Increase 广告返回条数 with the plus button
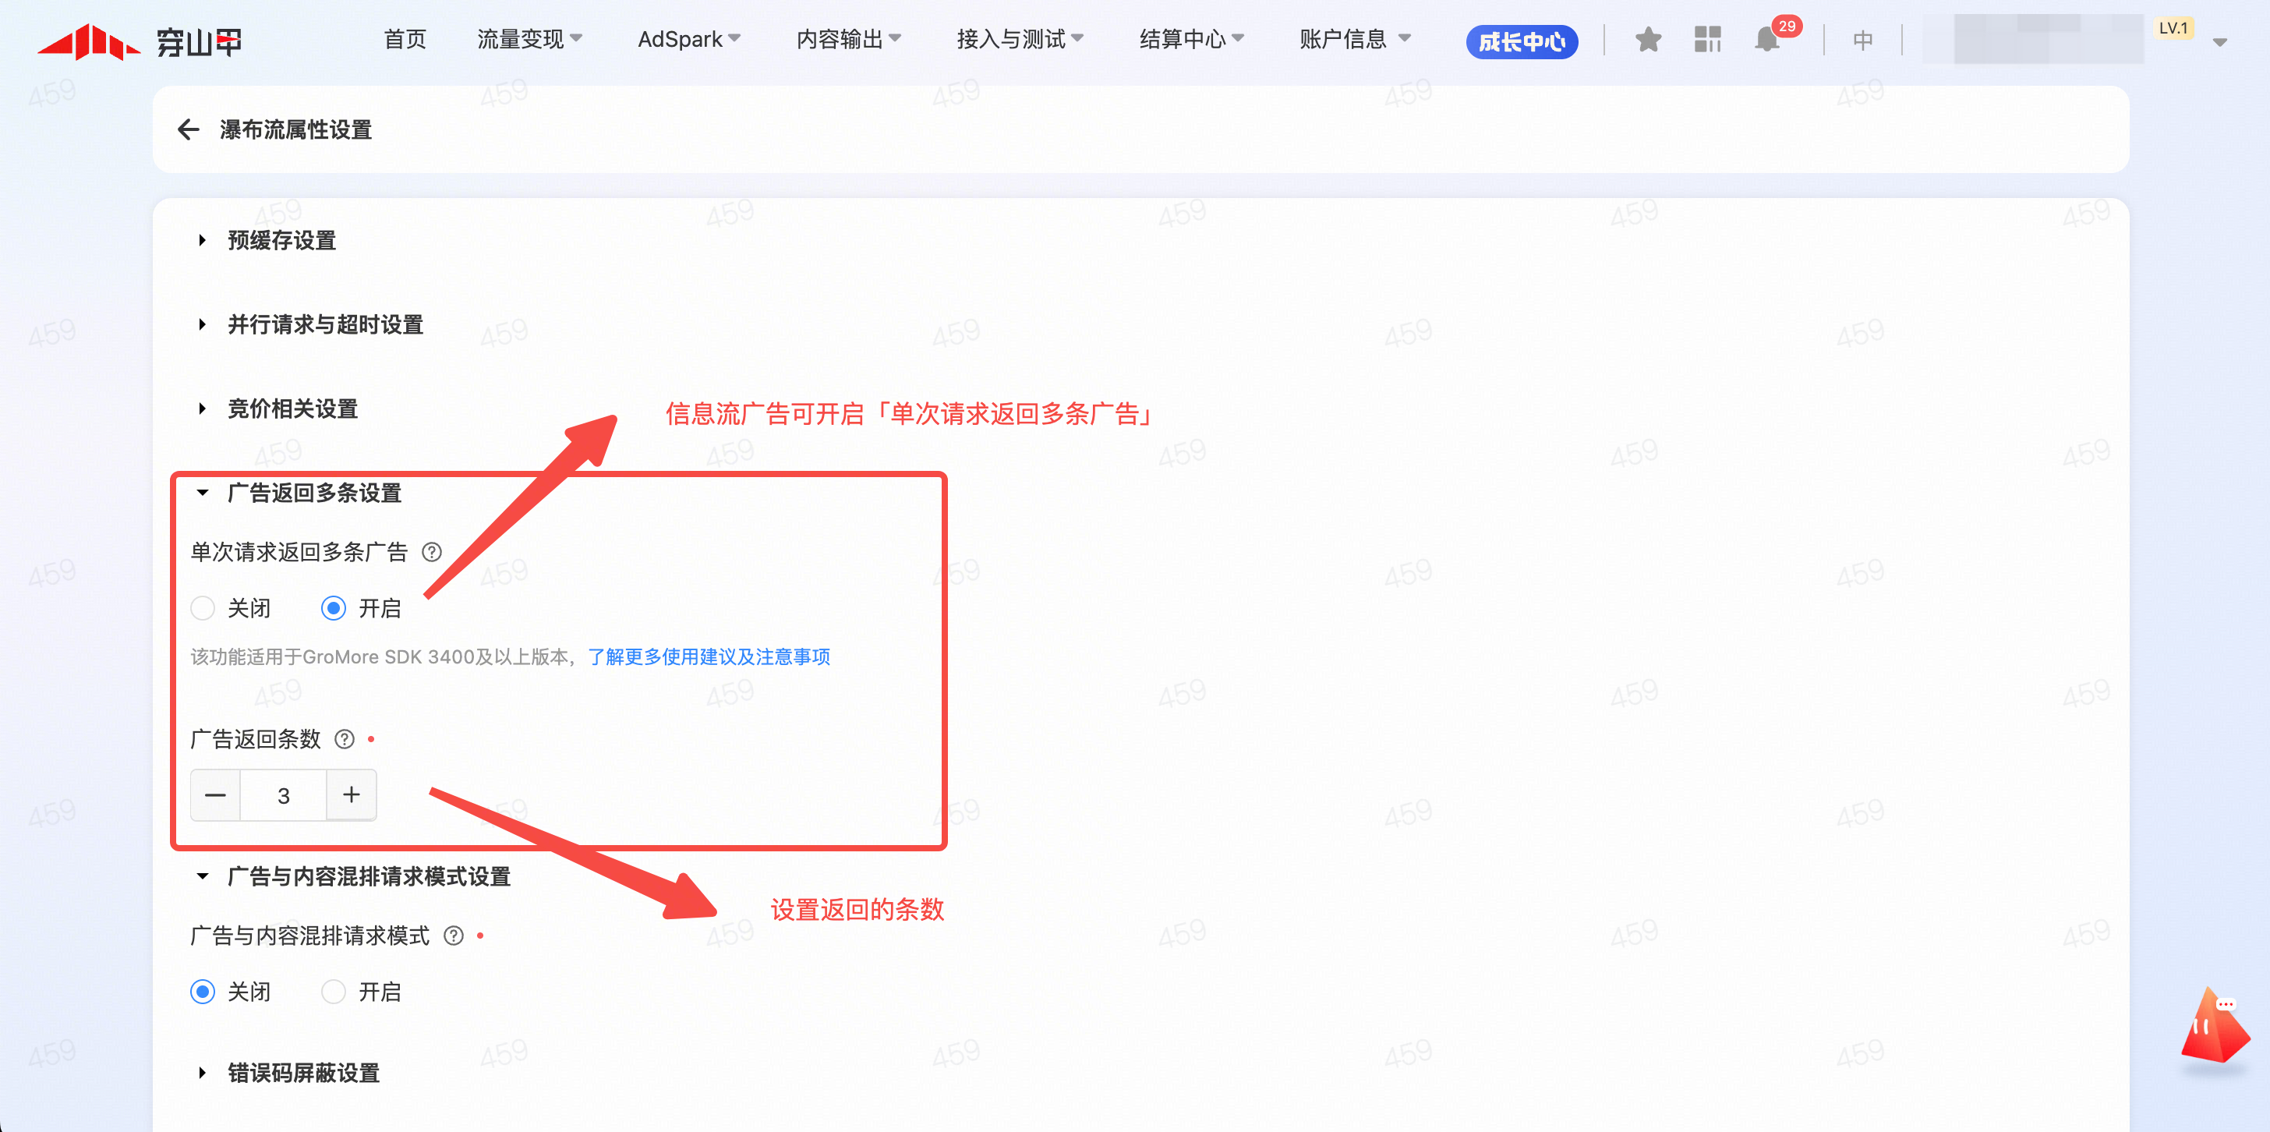Image resolution: width=2270 pixels, height=1132 pixels. pos(352,794)
